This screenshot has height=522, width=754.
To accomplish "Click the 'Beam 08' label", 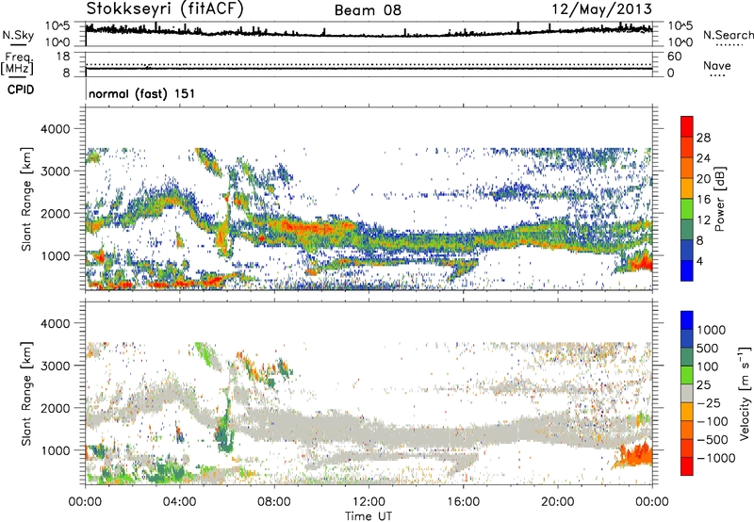I will pyautogui.click(x=368, y=10).
